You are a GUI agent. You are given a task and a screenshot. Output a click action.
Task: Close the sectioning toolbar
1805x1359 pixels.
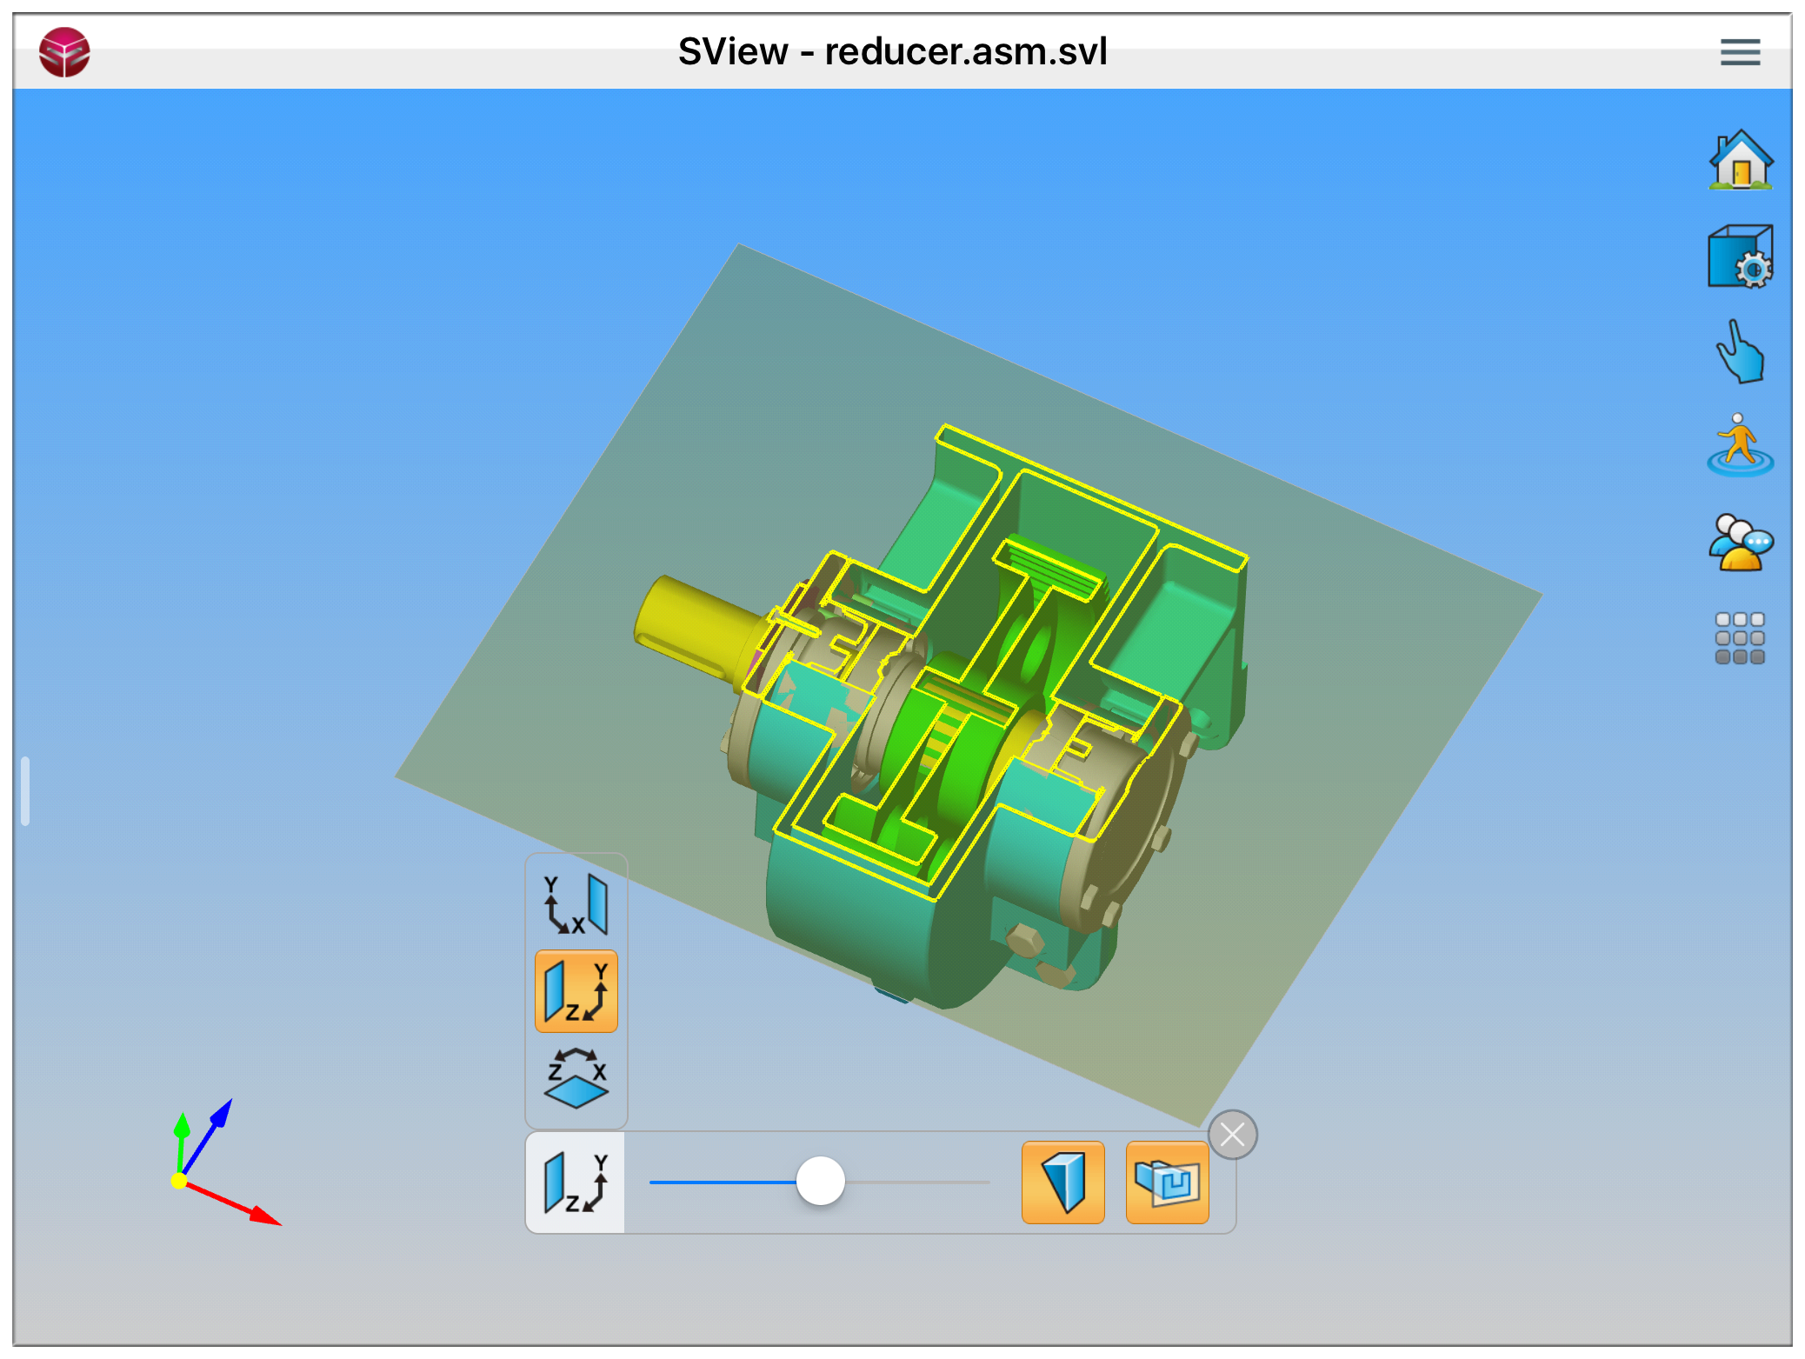[1232, 1135]
